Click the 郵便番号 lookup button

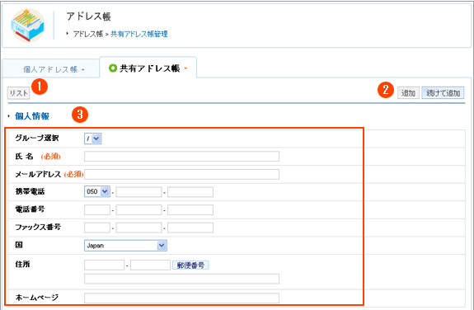pyautogui.click(x=190, y=265)
